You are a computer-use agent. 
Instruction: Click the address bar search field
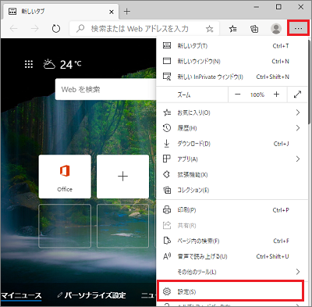(x=144, y=28)
